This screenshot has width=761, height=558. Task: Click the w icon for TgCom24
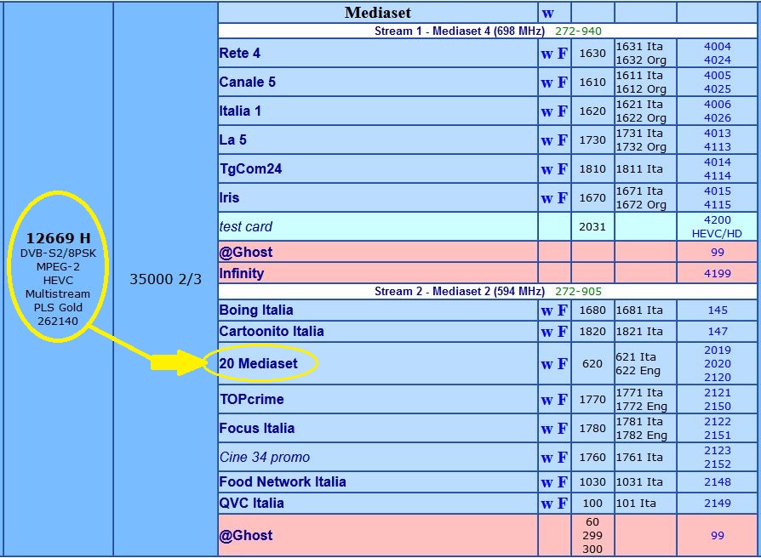(547, 169)
